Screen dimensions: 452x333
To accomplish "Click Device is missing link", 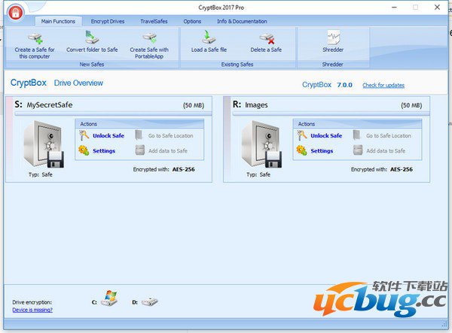I will pyautogui.click(x=31, y=309).
